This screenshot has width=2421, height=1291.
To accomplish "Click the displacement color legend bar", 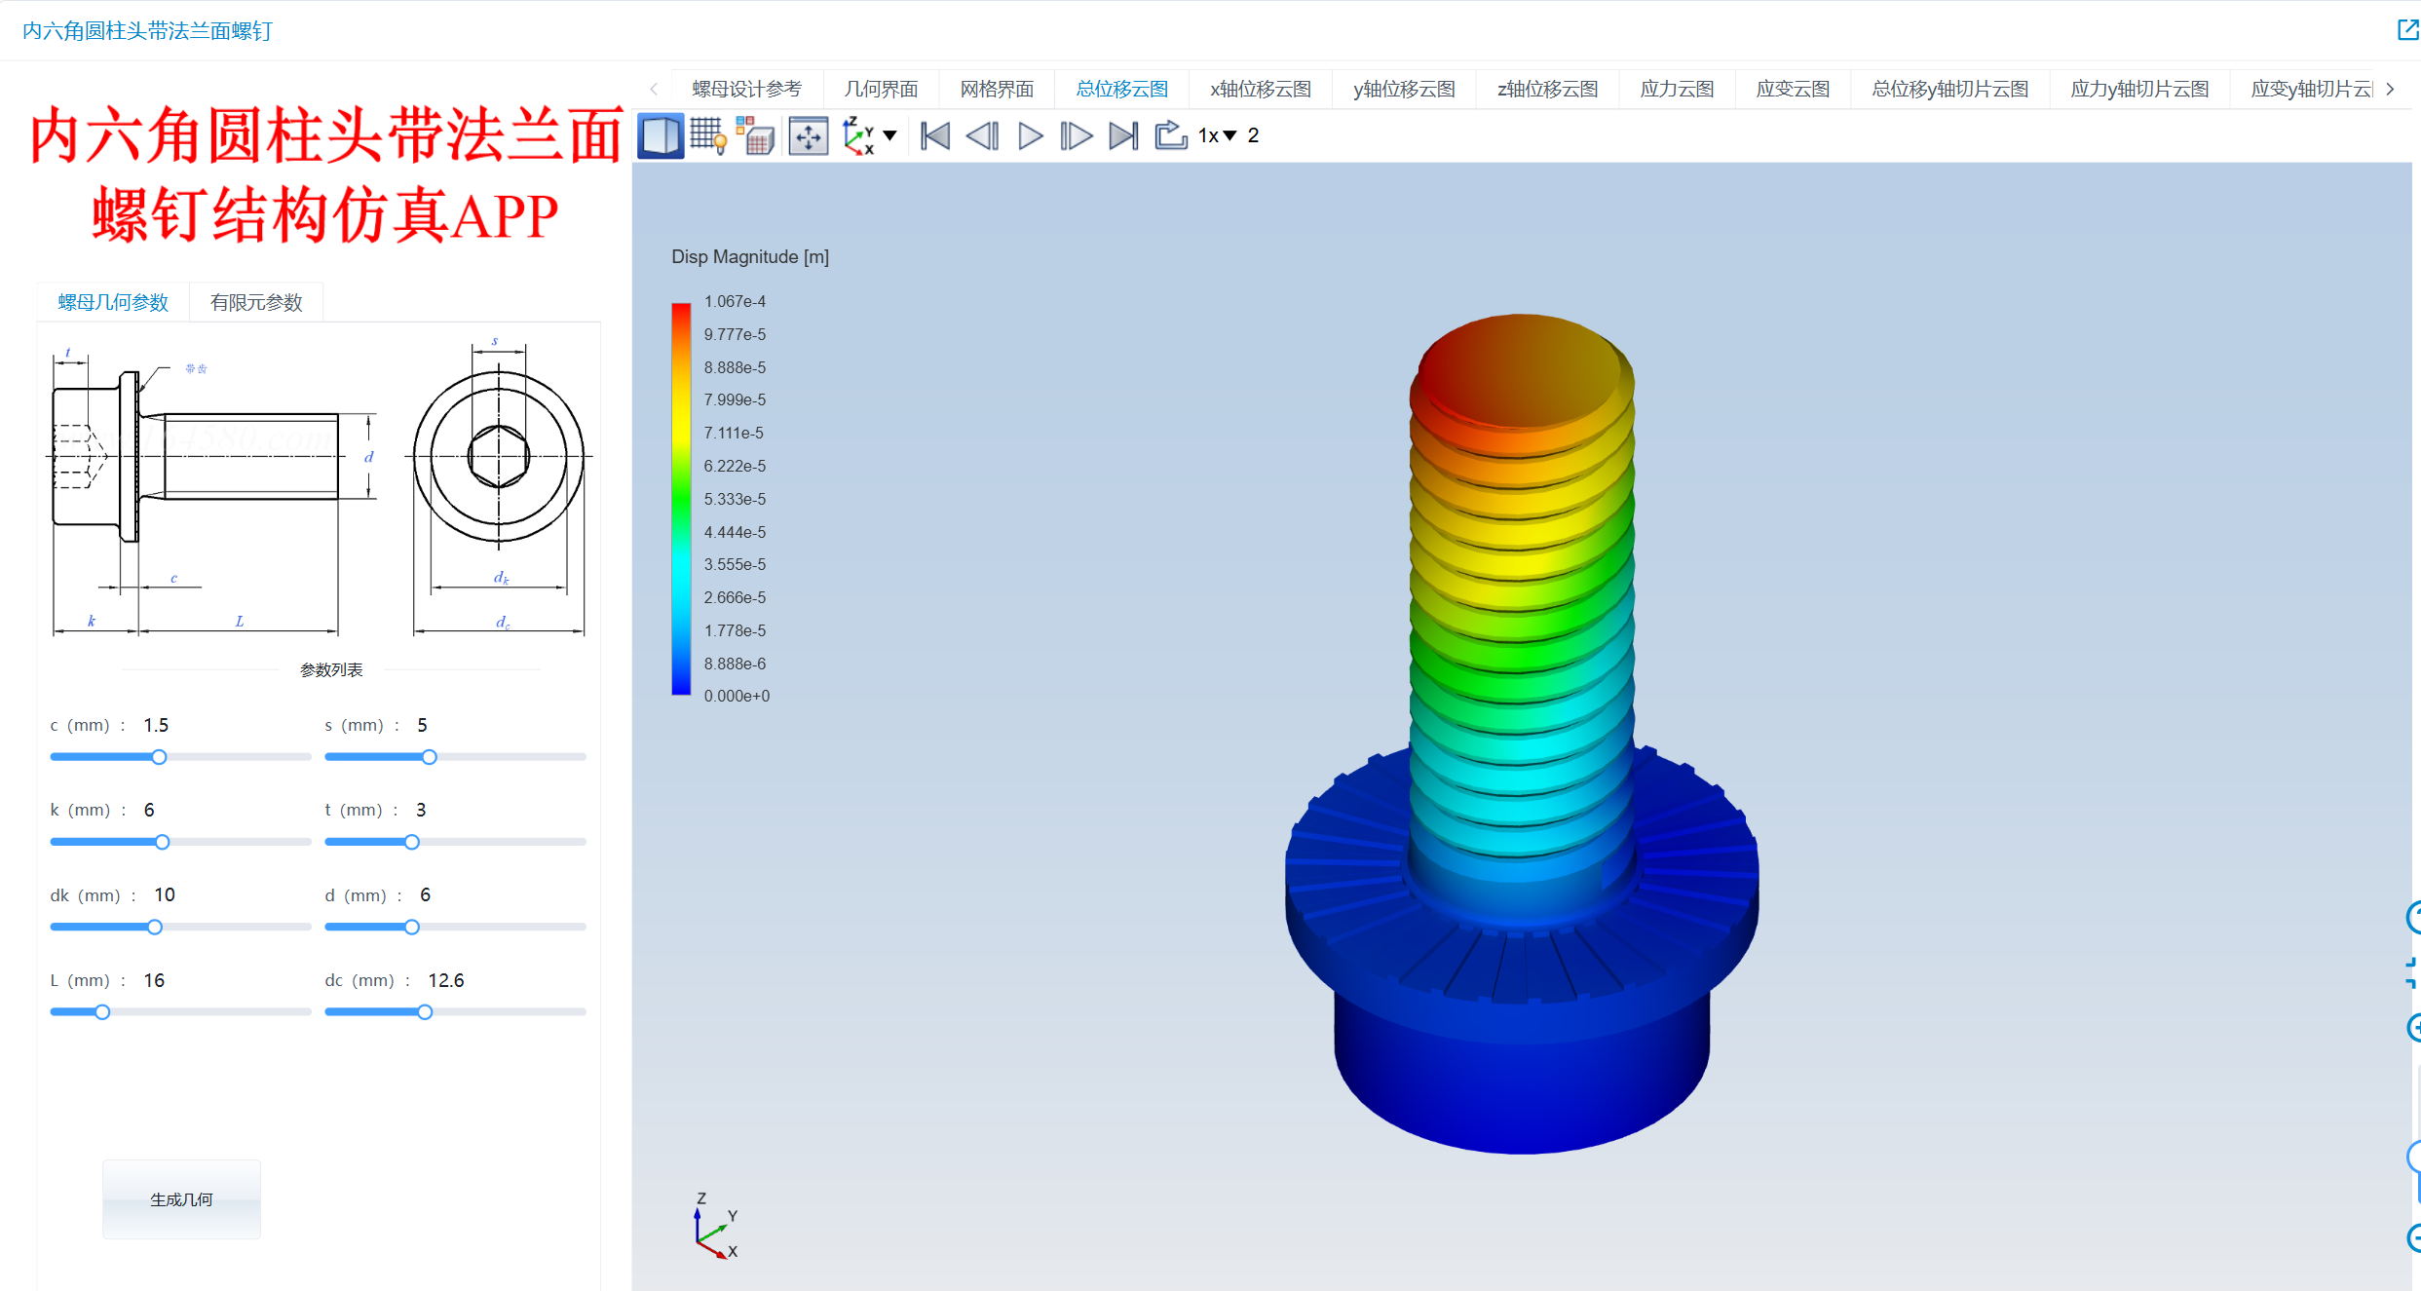I will 681,499.
